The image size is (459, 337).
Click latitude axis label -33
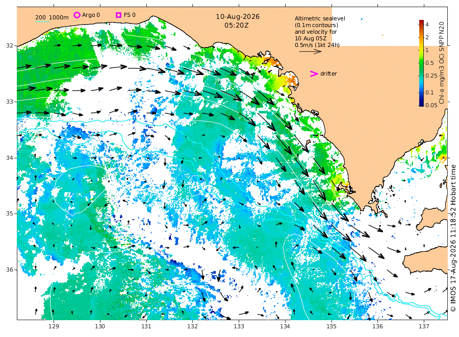pyautogui.click(x=9, y=102)
